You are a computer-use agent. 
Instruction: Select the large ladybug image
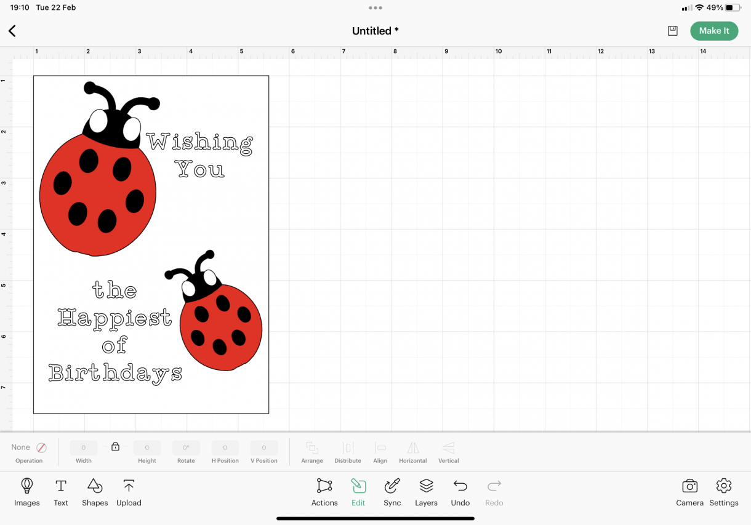coord(100,169)
